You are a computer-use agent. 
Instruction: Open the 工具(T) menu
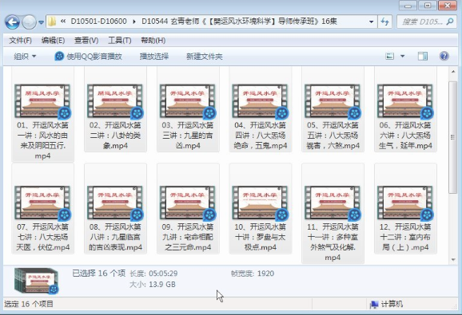coord(119,41)
